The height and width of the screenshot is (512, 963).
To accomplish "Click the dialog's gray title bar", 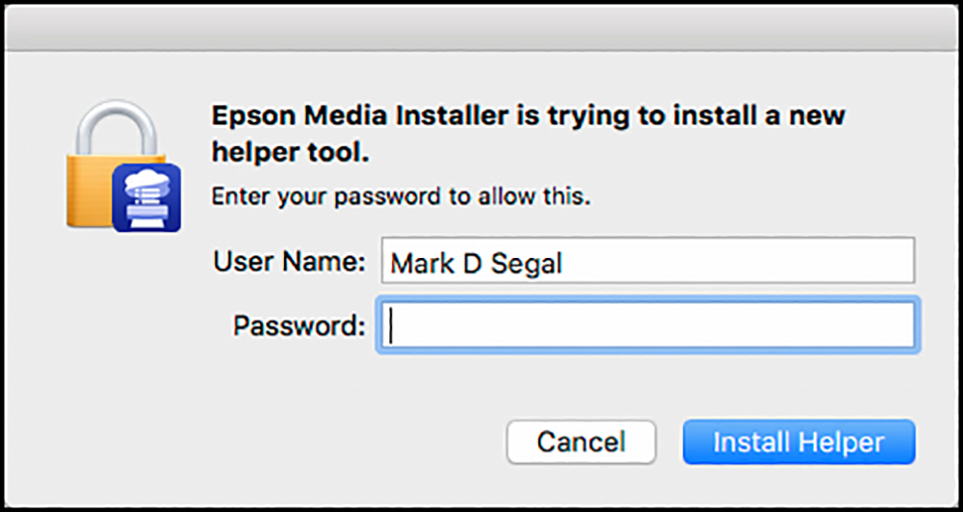I will (x=481, y=27).
